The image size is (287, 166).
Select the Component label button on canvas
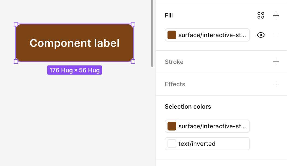[74, 43]
